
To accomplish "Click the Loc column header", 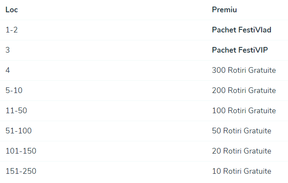I will 11,10.
